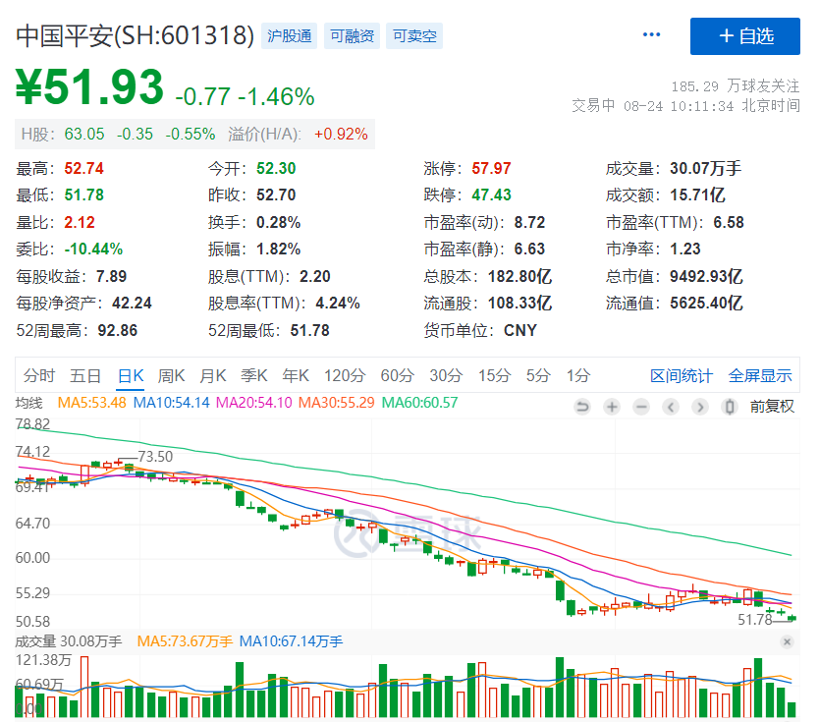This screenshot has height=722, width=819.
Task: Click the 可融资 tag
Action: tap(352, 36)
